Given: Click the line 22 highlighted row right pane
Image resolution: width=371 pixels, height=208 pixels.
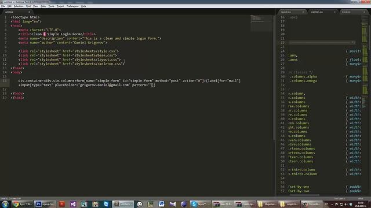Looking at the screenshot, I should [x=322, y=42].
